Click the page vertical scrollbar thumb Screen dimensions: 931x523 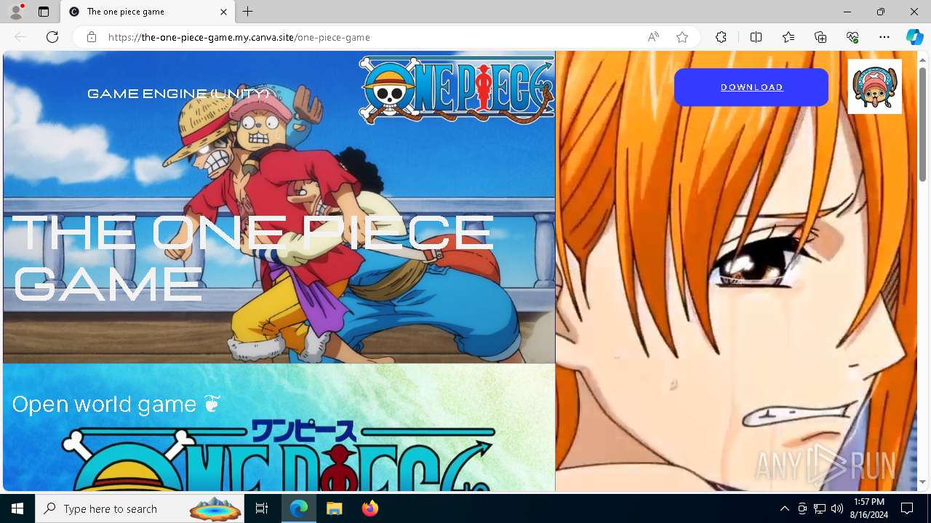point(923,123)
